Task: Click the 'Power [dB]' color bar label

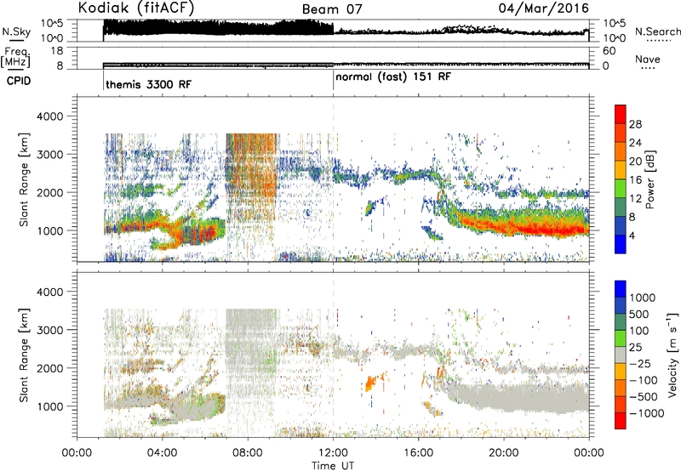Action: click(x=650, y=179)
